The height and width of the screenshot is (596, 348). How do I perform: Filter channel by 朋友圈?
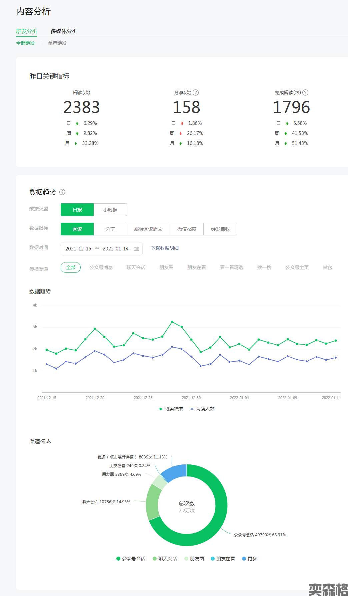[166, 267]
